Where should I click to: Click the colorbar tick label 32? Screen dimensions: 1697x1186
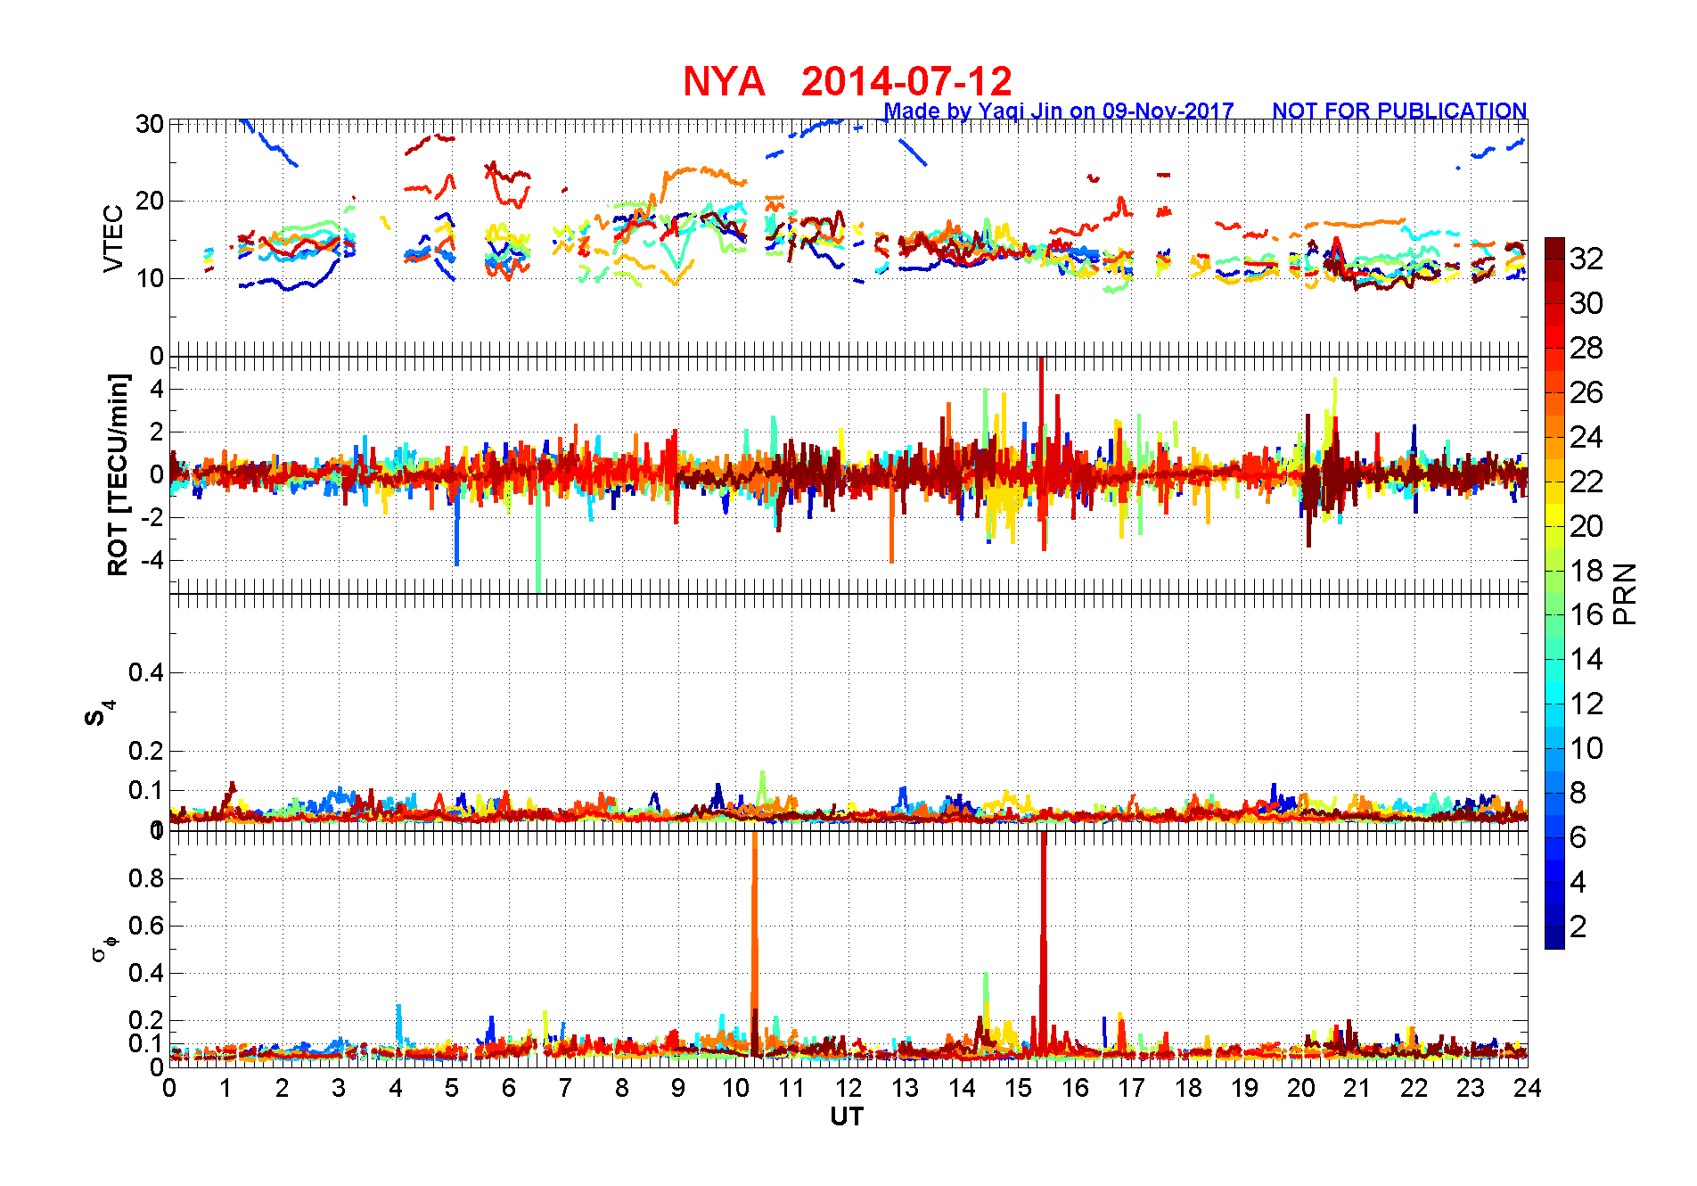[1586, 259]
